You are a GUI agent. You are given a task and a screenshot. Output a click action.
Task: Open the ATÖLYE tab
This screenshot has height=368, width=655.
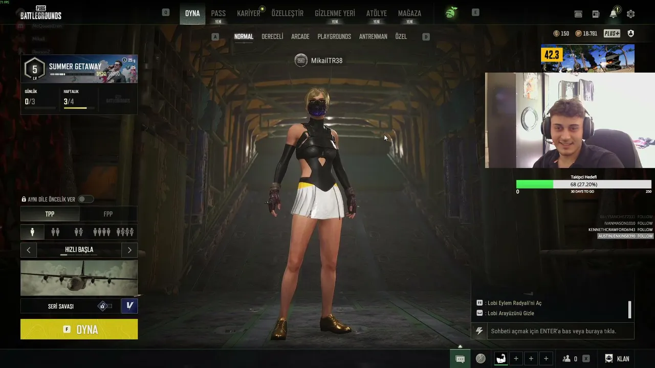click(x=377, y=13)
